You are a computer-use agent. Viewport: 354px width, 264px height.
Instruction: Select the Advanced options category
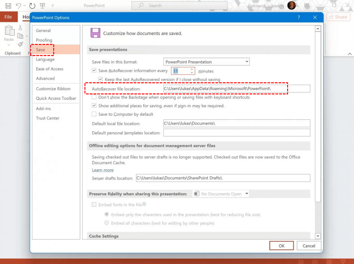(x=56, y=78)
